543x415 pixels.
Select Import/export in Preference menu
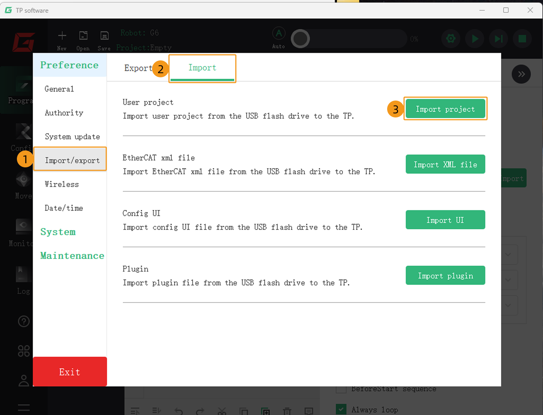click(70, 160)
